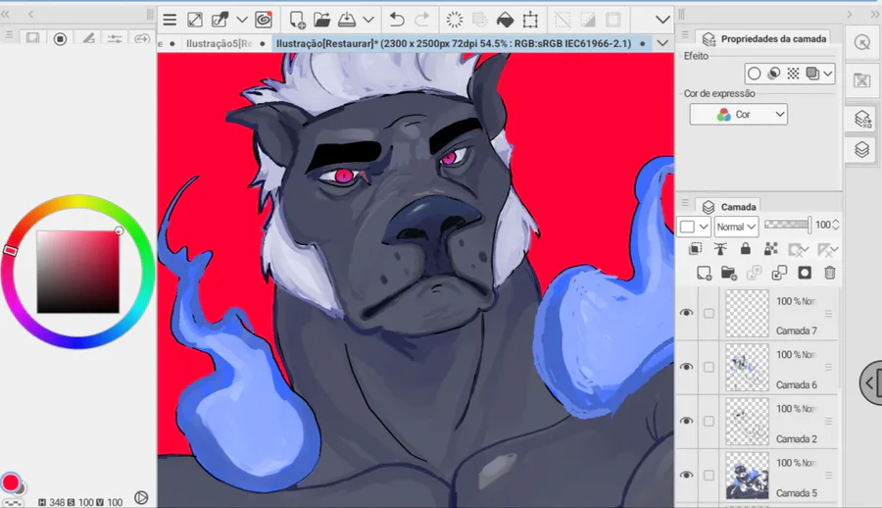Open the color set palette tab
The height and width of the screenshot is (508, 882).
(x=32, y=38)
